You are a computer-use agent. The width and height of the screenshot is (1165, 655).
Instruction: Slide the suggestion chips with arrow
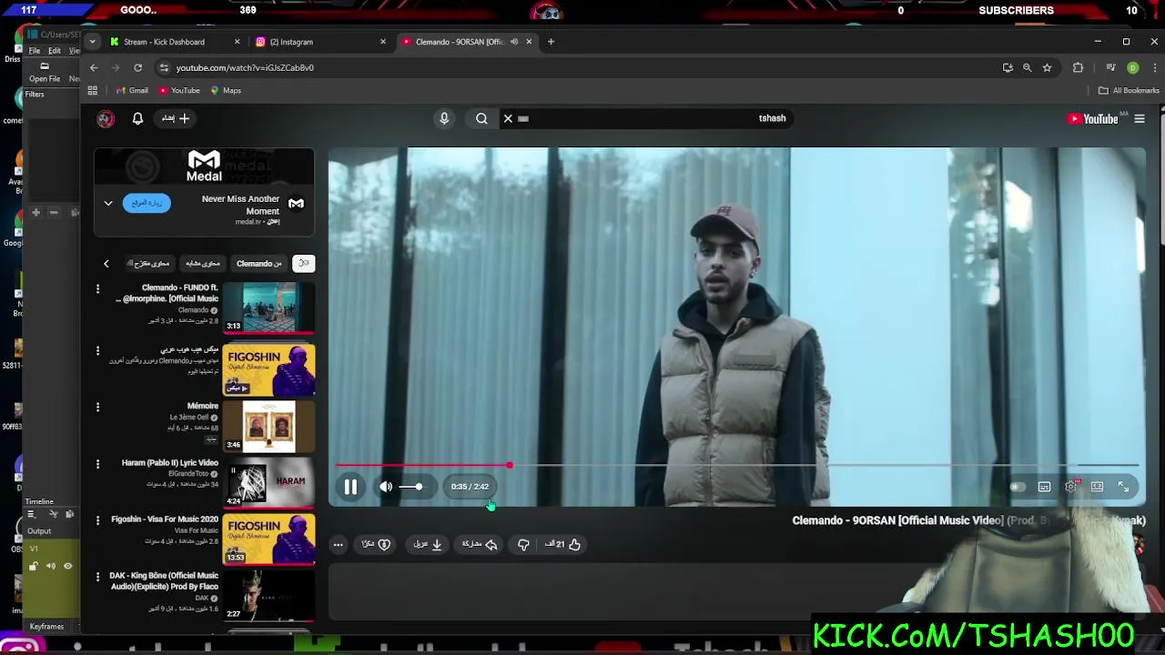pyautogui.click(x=106, y=264)
